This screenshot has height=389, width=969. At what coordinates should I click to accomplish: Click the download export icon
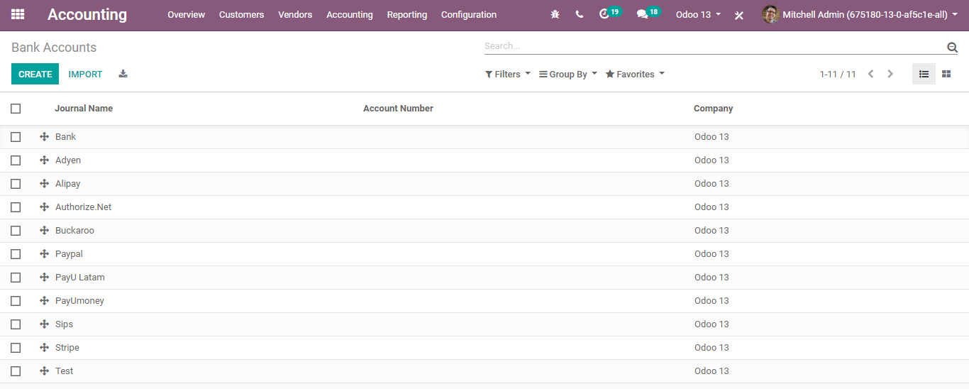(123, 74)
